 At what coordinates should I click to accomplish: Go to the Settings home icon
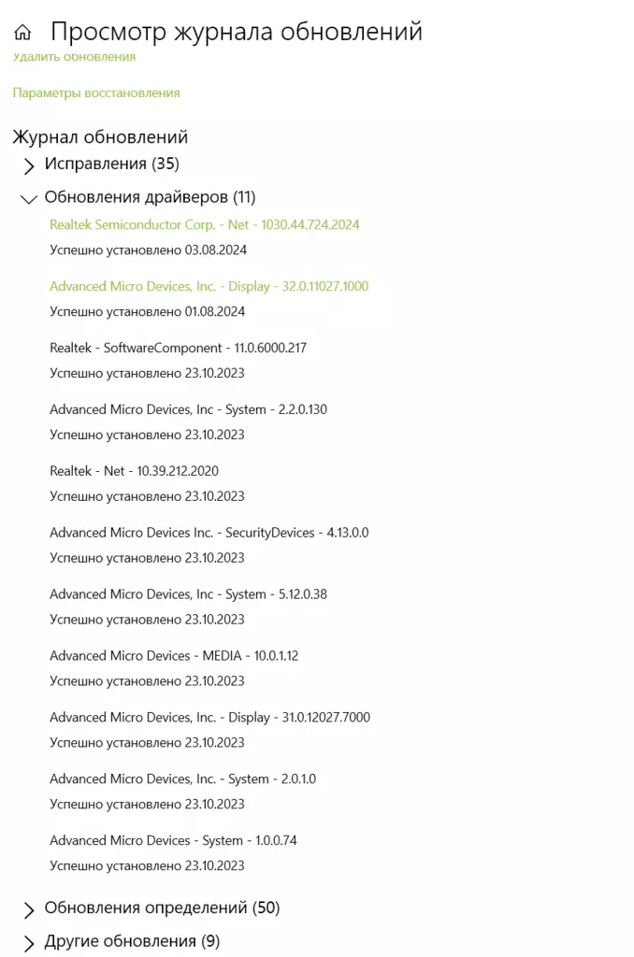coord(22,32)
